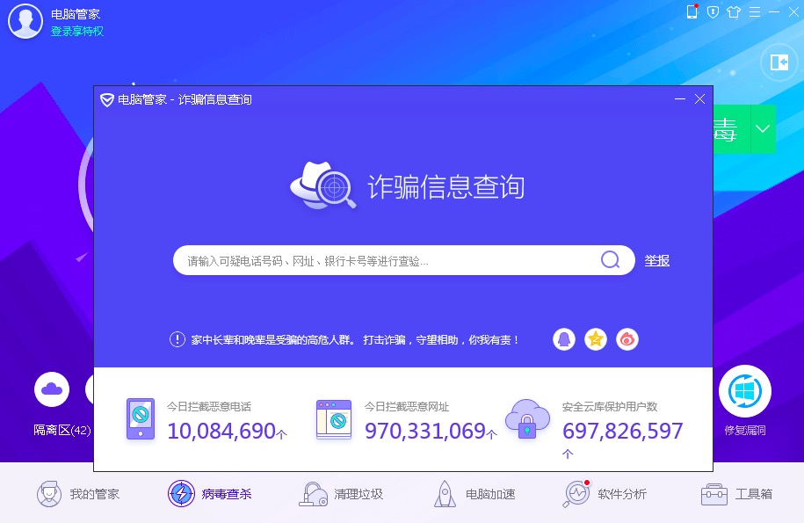Screen dimensions: 804x523
Task: Switch to the 我的管家 tab
Action: 78,494
